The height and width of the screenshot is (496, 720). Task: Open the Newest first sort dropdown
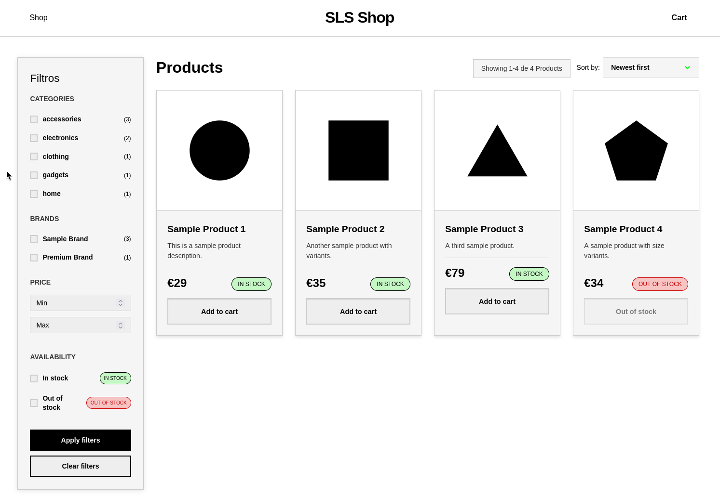(651, 67)
